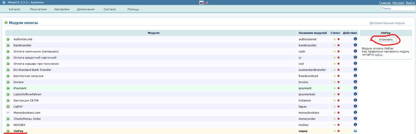
Task: Switch language with the Russian flag icon
Action: point(201,3)
